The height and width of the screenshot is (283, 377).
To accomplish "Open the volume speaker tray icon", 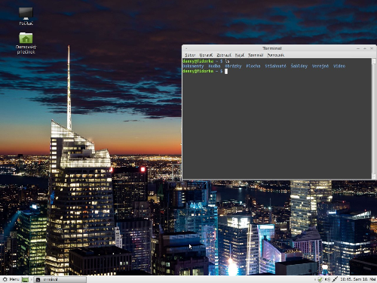I will 327,279.
